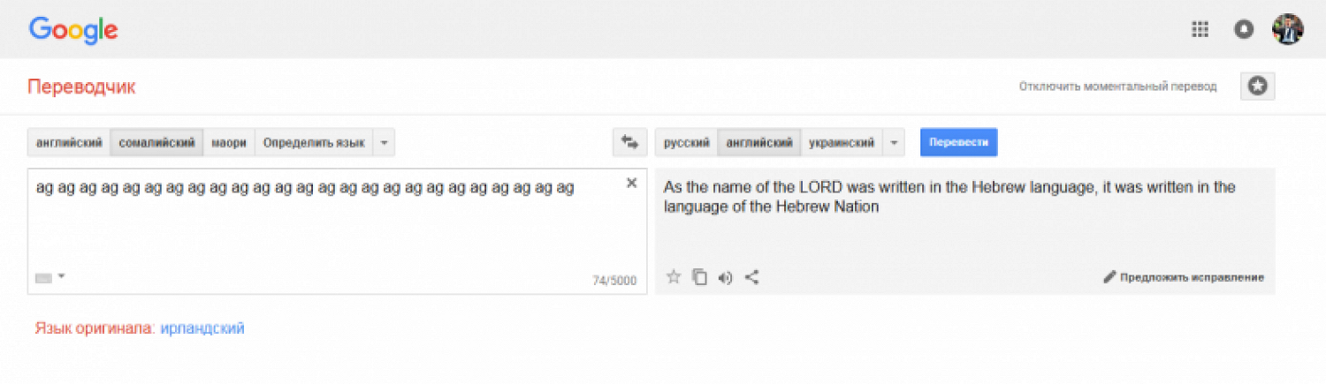This screenshot has width=1326, height=384.
Task: Save translation with the star icon
Action: coord(674,277)
